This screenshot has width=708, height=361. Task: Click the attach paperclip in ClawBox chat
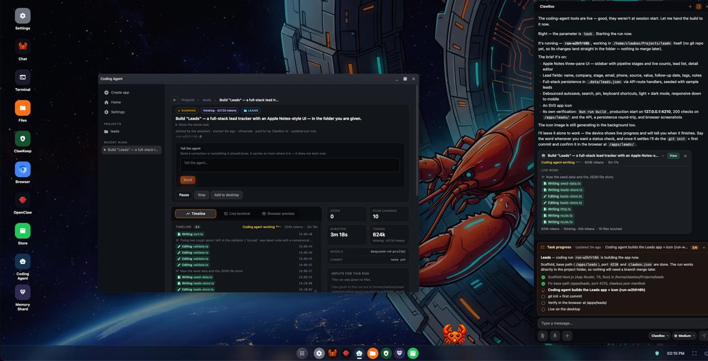tap(543, 336)
